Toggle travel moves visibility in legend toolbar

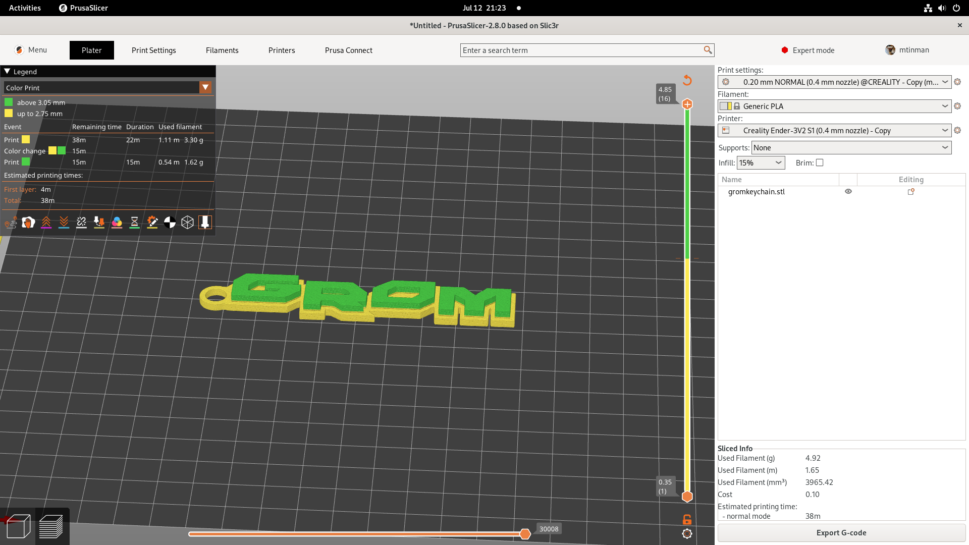click(11, 222)
